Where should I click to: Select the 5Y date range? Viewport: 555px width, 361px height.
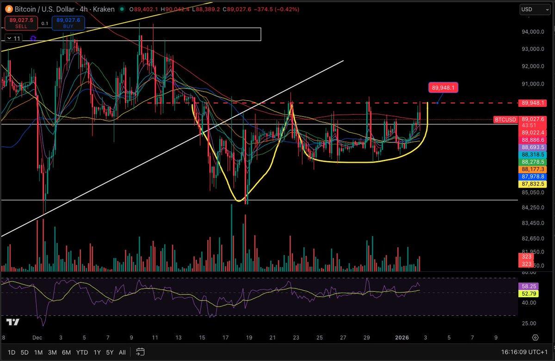[110, 352]
